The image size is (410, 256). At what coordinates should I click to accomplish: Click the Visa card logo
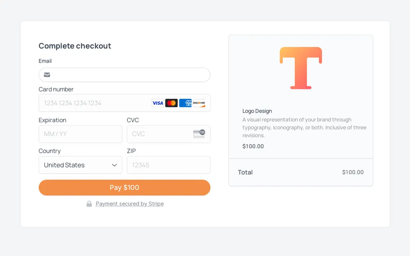(158, 103)
